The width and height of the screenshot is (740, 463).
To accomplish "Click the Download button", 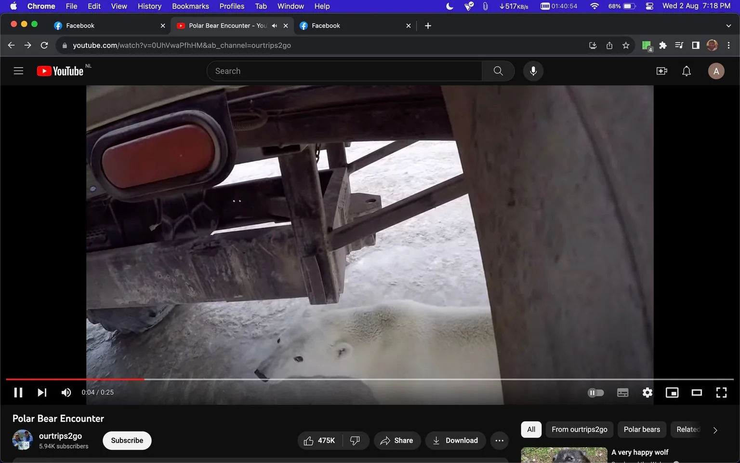I will 455,440.
